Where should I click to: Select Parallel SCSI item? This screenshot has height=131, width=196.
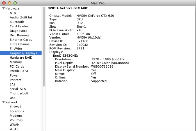[x=19, y=71]
